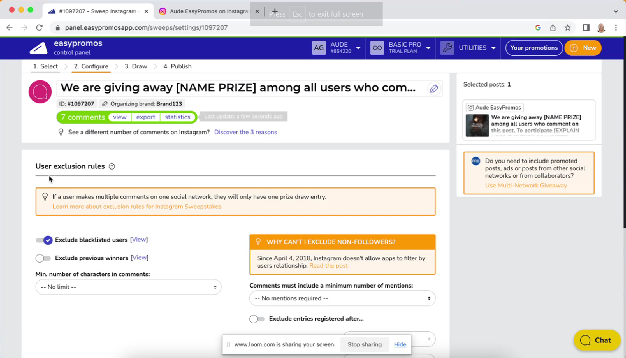The image size is (626, 358).
Task: Bookmark this page with the star icon
Action: tap(567, 27)
